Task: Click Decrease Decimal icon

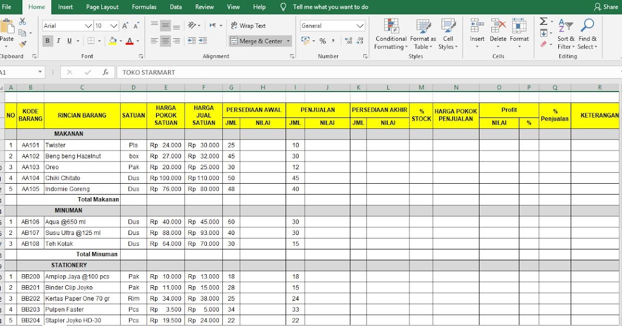Action: coord(359,41)
